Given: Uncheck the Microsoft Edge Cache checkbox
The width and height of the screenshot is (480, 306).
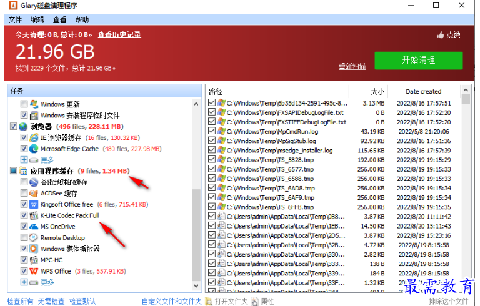Looking at the screenshot, I should coord(24,149).
